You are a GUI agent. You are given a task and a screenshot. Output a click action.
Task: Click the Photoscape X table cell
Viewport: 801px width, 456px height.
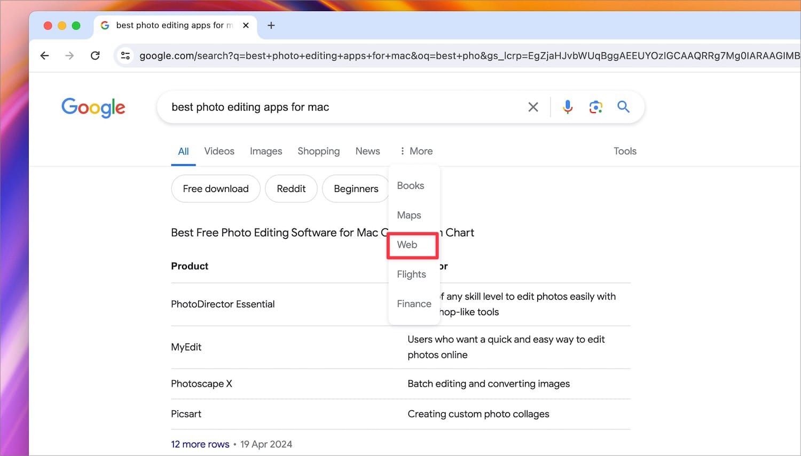[201, 383]
